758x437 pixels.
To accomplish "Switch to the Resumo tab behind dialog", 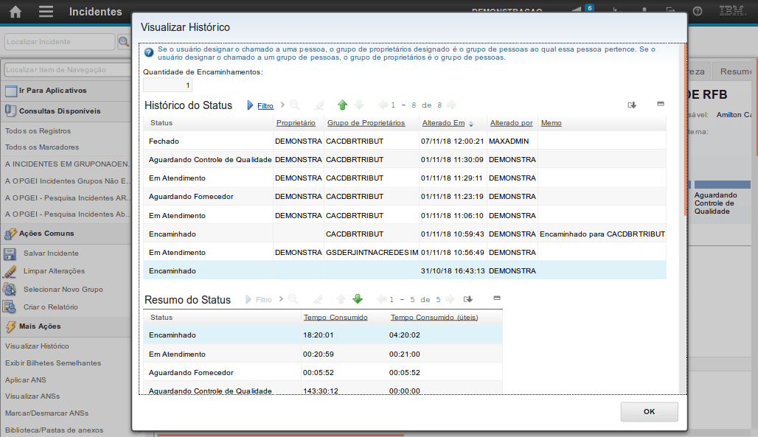I will pyautogui.click(x=735, y=71).
